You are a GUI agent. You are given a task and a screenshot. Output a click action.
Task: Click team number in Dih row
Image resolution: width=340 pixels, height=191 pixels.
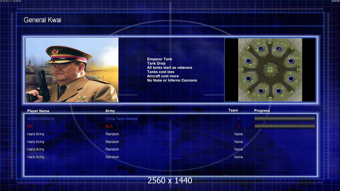(x=239, y=126)
